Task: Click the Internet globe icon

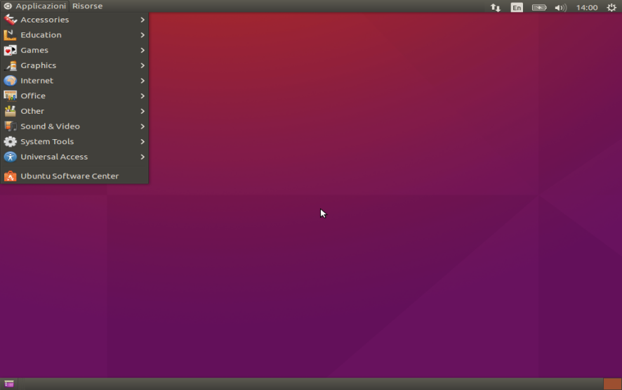Action: coord(10,81)
